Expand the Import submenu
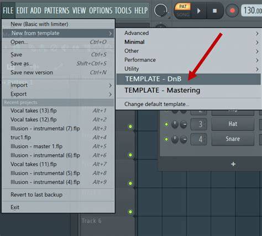Viewport: 262px width, 236px height. [x=58, y=85]
